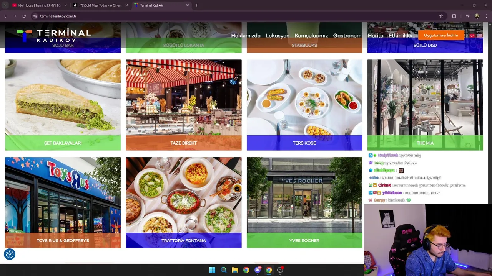Screen dimensions: 492x276
Task: Open the media controls icon in toolbar
Action: tap(467, 16)
